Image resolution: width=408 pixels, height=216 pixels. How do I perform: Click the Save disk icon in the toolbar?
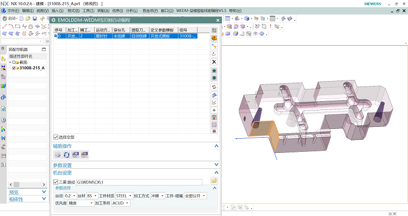pos(35,18)
